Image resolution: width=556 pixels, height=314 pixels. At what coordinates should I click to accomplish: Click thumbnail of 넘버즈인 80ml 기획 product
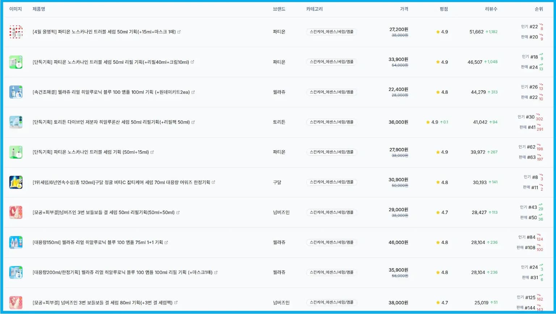(x=16, y=302)
